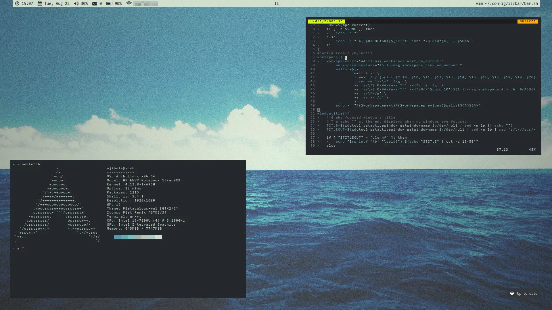Click the fold marker arrow on line 57

point(318,138)
